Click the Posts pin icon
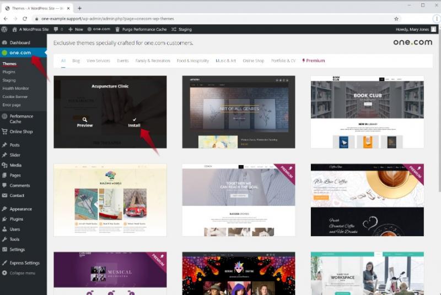Image resolution: width=441 pixels, height=295 pixels. tap(4, 145)
